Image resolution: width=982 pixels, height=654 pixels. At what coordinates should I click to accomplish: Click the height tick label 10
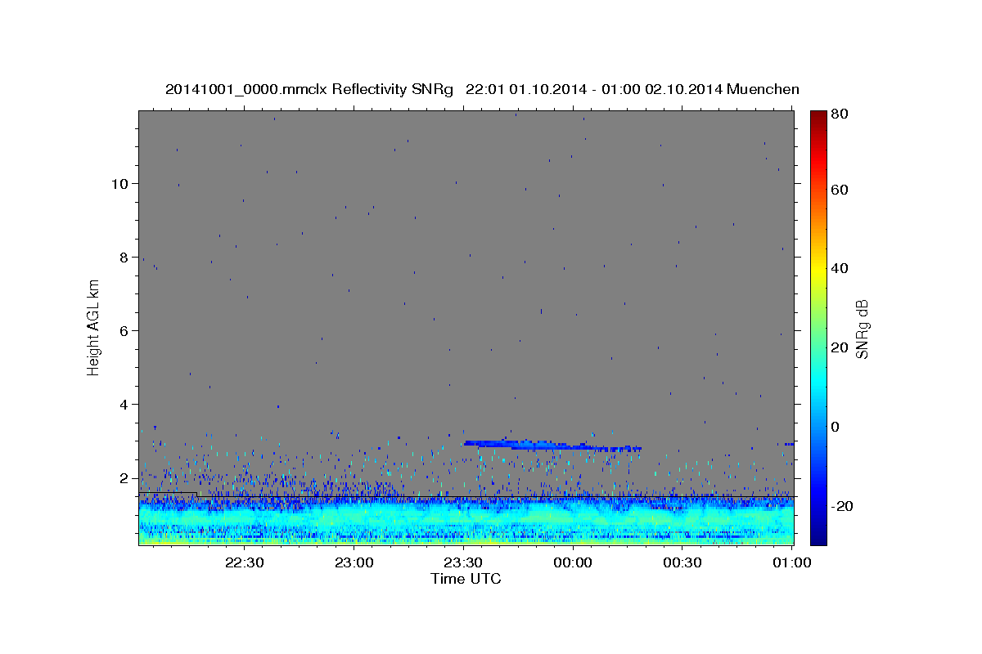pyautogui.click(x=119, y=183)
